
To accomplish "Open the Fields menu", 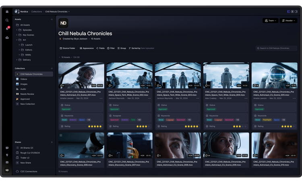I will coord(100,48).
